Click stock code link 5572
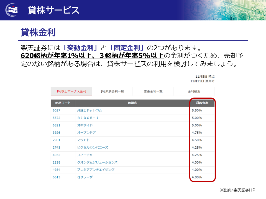The width and height of the screenshot is (266, 199). point(56,118)
